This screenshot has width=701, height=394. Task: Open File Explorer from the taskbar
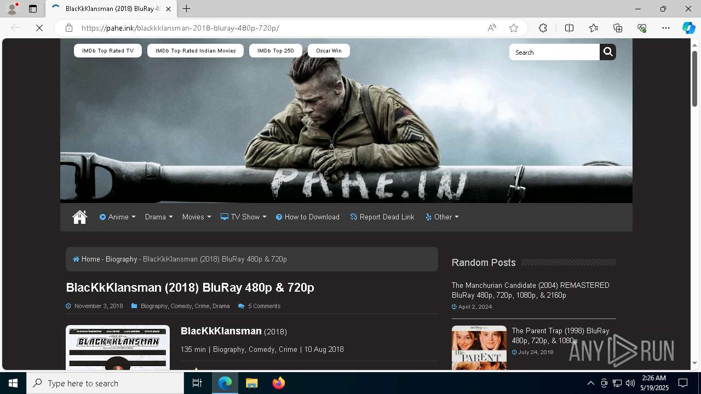(252, 383)
